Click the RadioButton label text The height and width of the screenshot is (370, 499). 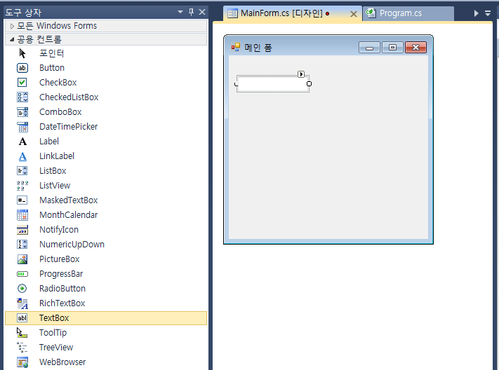62,289
